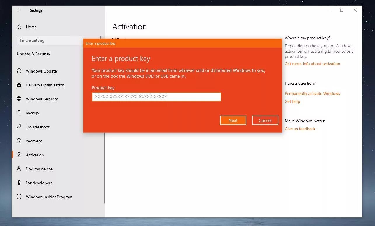The width and height of the screenshot is (375, 226).
Task: Click the Home icon in sidebar
Action: tap(19, 27)
